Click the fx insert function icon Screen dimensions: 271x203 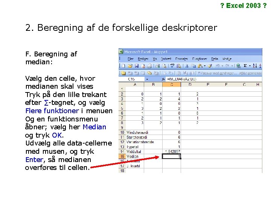coord(163,79)
